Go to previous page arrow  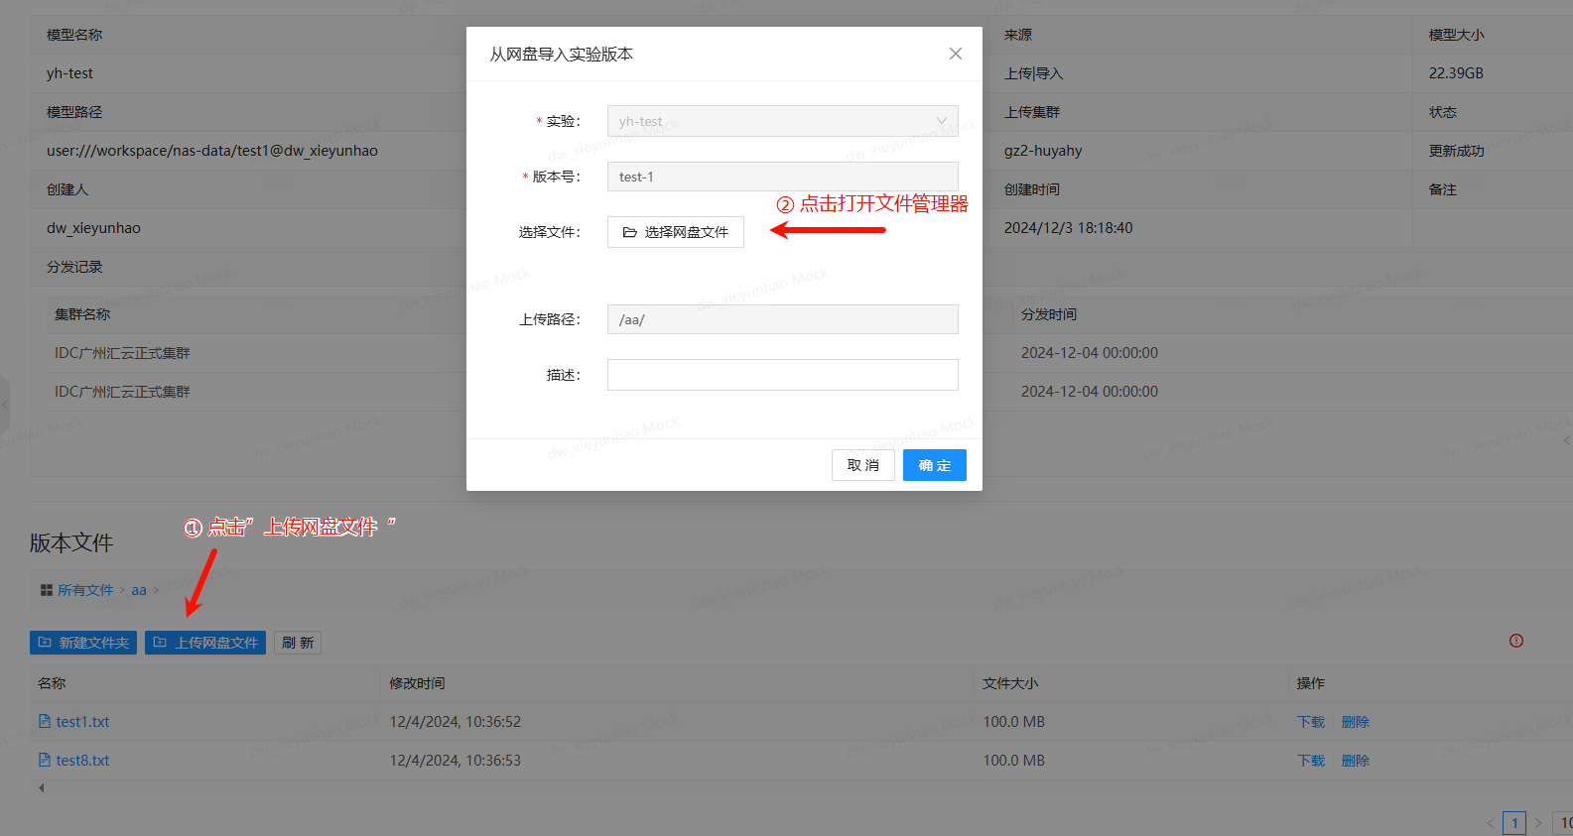(1491, 823)
